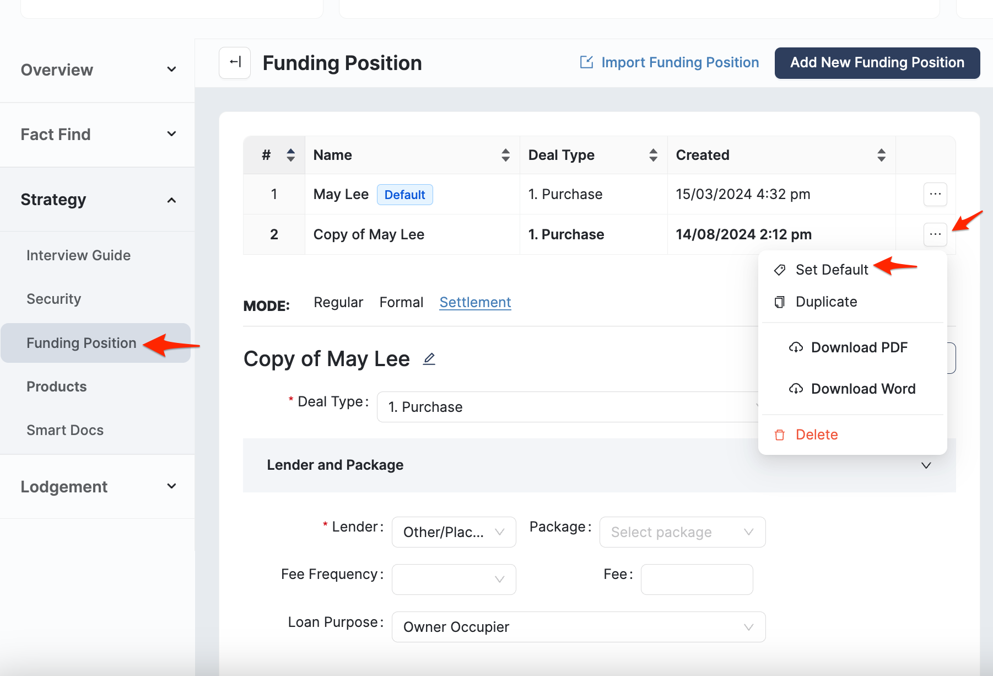Sort the table by Deal Type column
This screenshot has height=676, width=993.
tap(653, 155)
